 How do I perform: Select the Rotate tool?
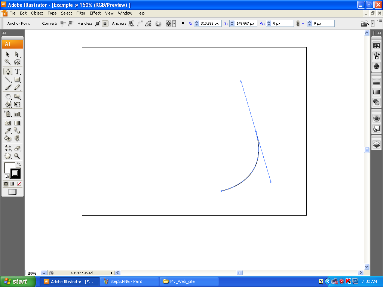(7, 97)
